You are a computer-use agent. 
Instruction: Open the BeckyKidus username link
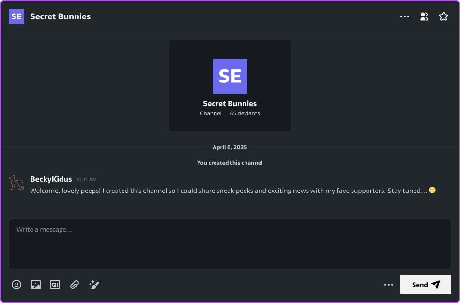tap(51, 179)
